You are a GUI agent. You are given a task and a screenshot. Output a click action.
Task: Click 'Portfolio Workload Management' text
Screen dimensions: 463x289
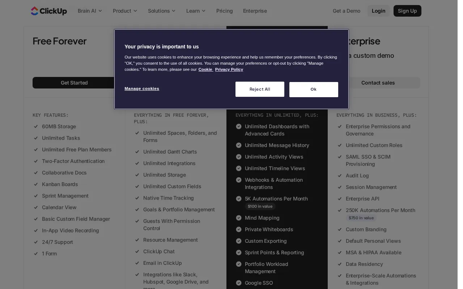pyautogui.click(x=267, y=268)
